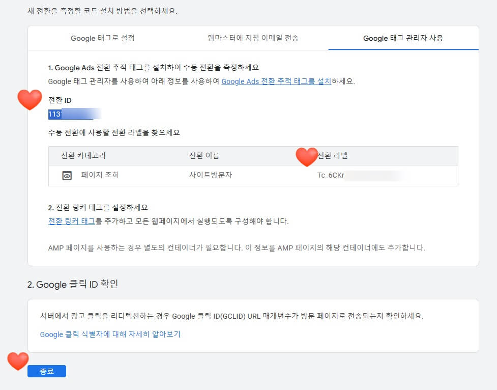Click the Tc_6CKr conversion label value
Image resolution: width=497 pixels, height=390 pixels.
(331, 175)
